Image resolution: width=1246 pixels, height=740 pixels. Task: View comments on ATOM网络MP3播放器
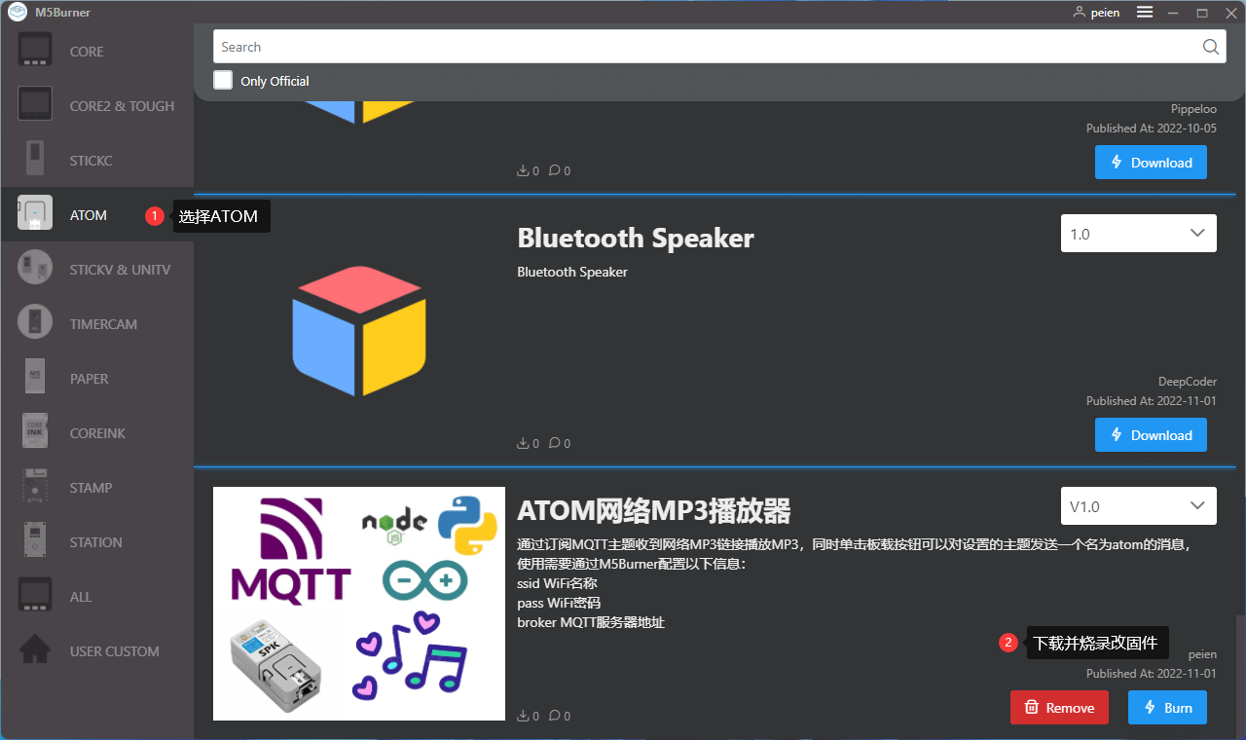coord(559,716)
